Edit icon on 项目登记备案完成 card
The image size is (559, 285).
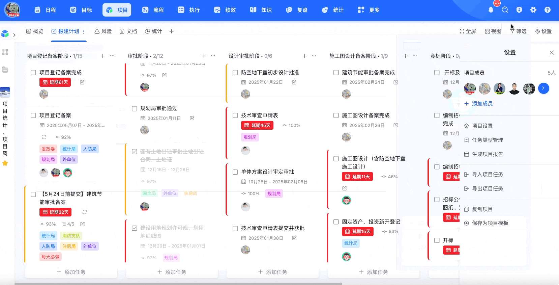pyautogui.click(x=82, y=82)
